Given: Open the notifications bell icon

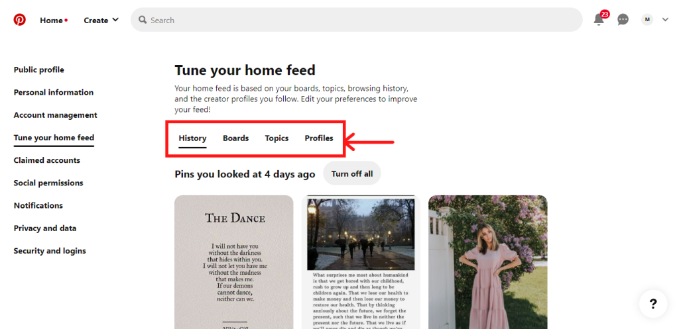Looking at the screenshot, I should coord(599,19).
